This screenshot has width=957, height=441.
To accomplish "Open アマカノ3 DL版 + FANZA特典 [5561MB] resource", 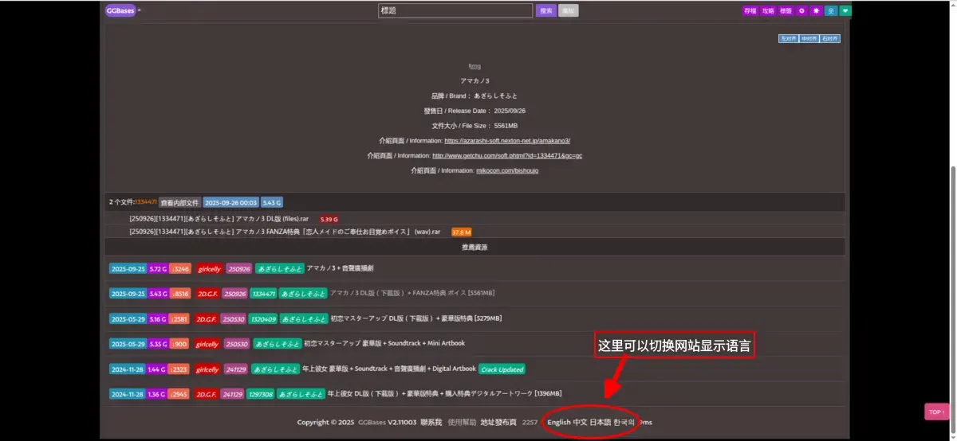I will point(412,293).
